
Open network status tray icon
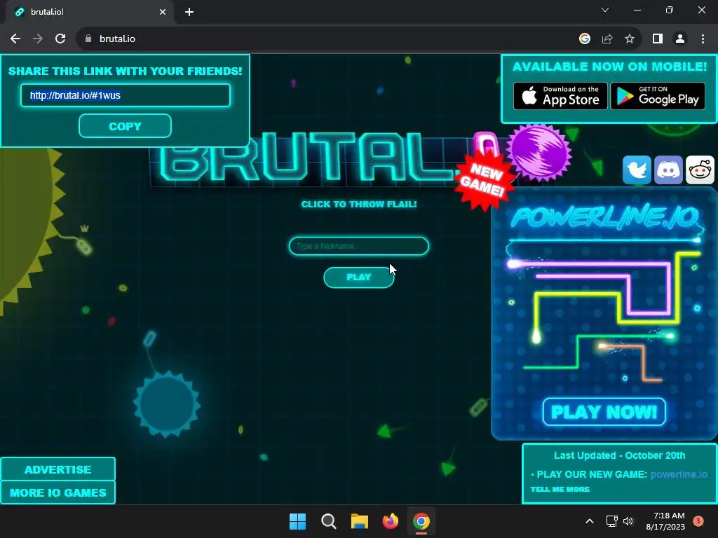[x=611, y=521]
